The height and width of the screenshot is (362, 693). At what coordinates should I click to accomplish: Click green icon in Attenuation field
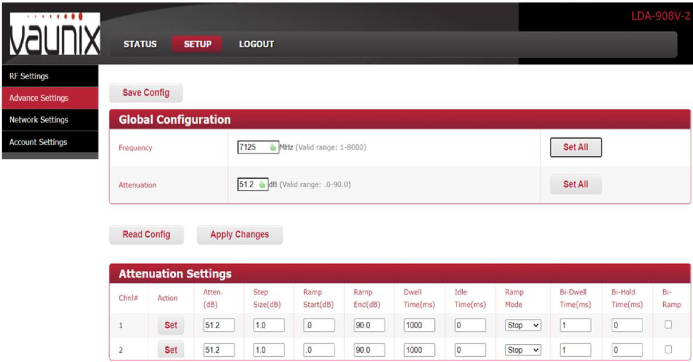(262, 185)
